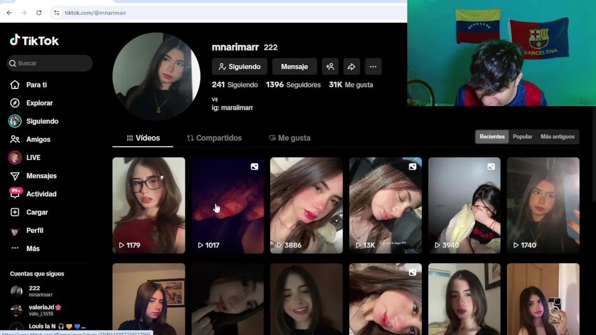The image size is (596, 335).
Task: Go to your Perfil page
Action: tap(27, 230)
